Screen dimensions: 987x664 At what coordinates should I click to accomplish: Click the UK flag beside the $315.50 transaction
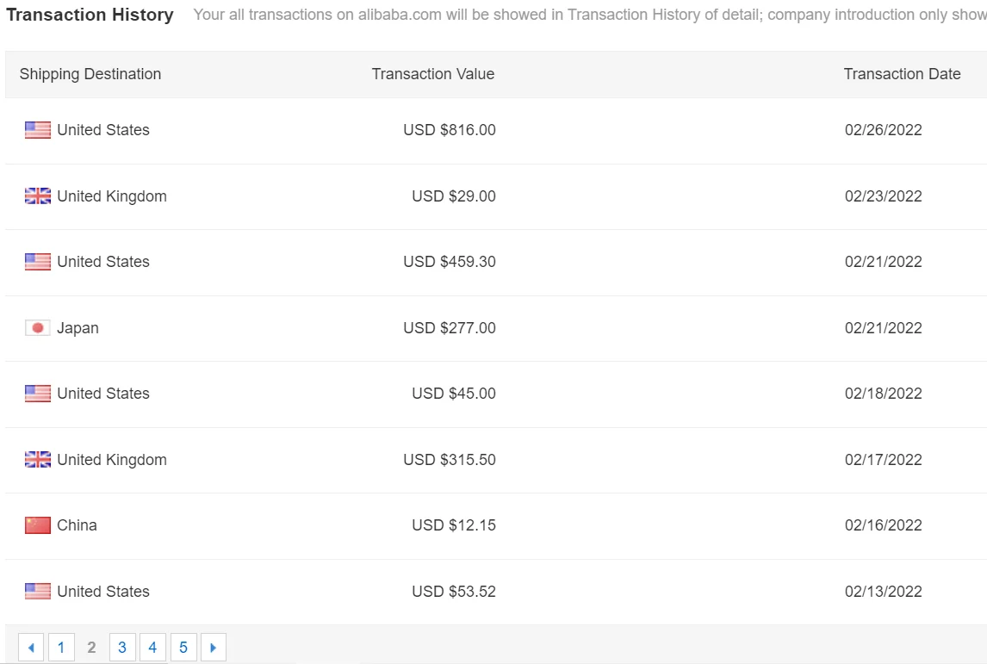pyautogui.click(x=38, y=460)
